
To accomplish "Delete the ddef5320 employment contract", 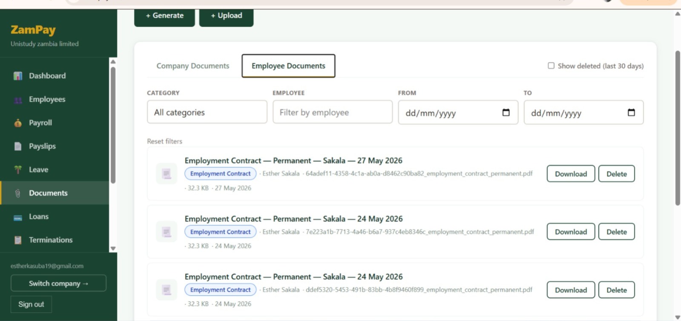I will click(616, 290).
